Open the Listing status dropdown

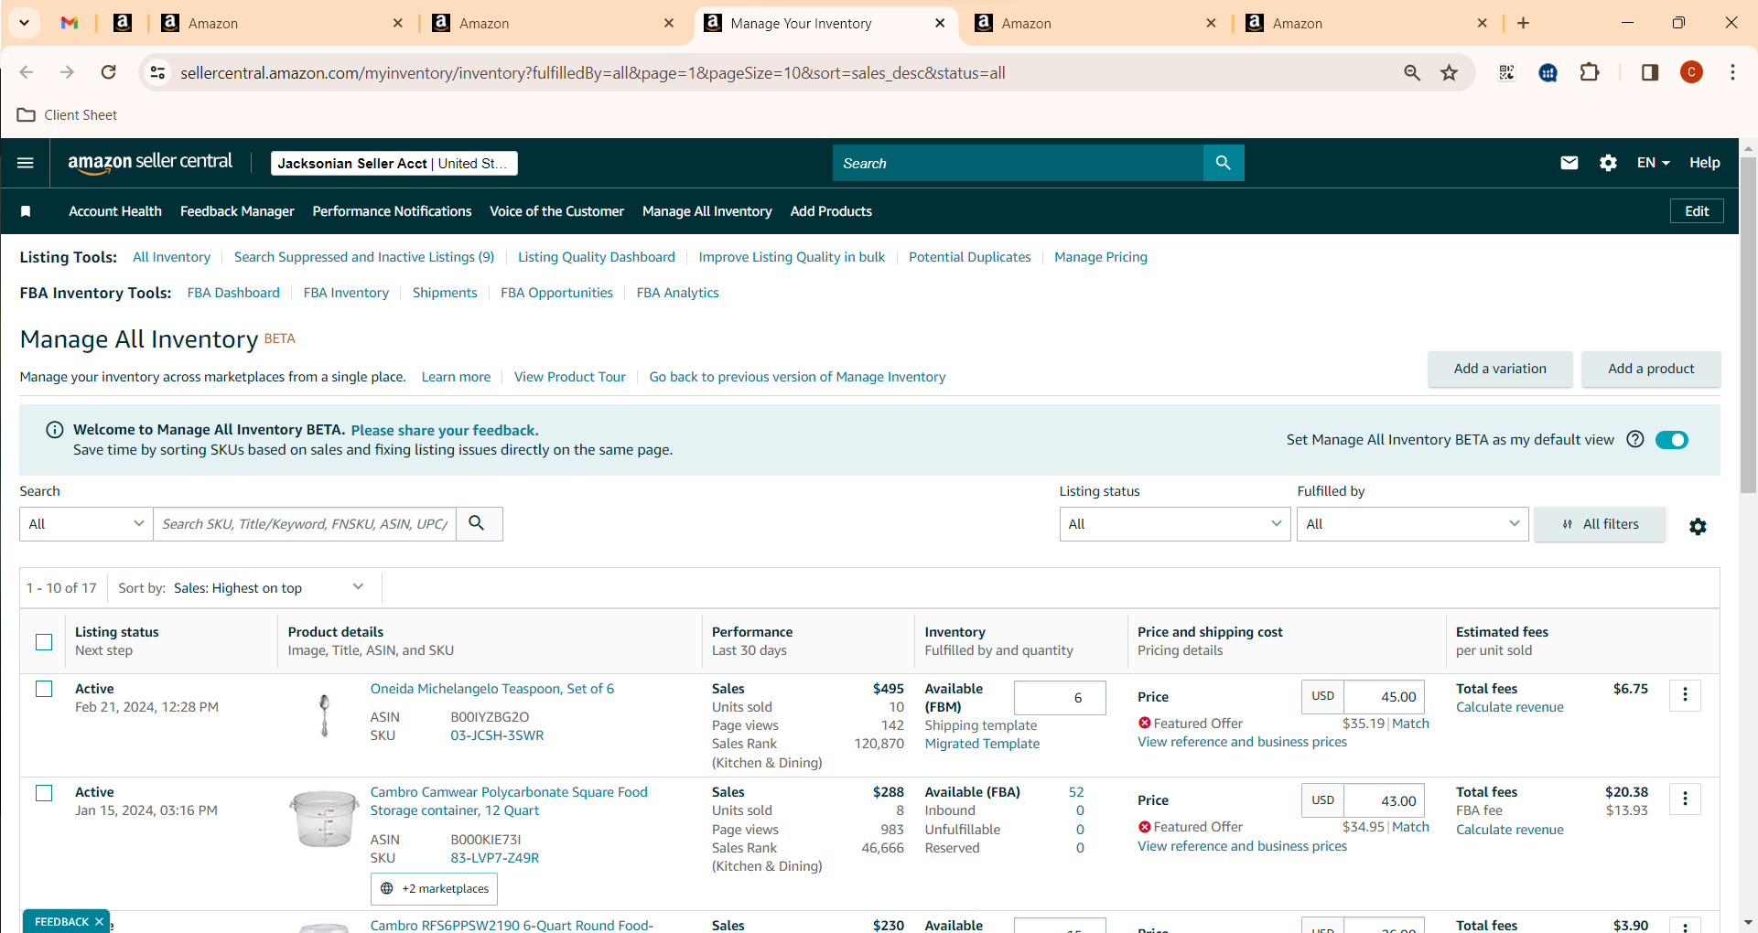1175,523
